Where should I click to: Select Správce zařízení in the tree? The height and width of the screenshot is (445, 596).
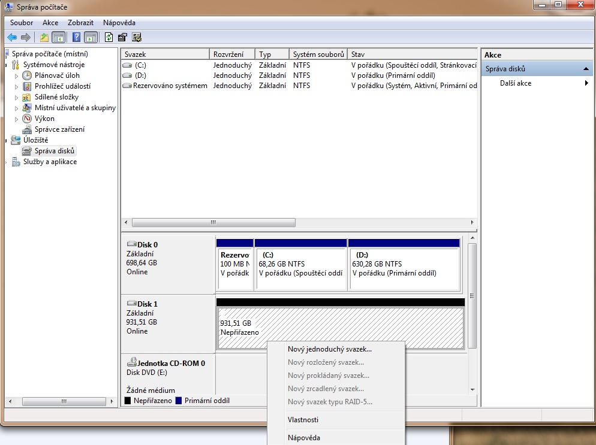click(x=59, y=129)
